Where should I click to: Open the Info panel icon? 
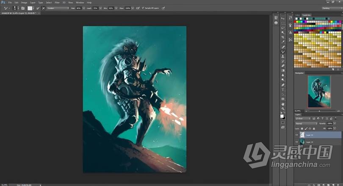[276, 23]
